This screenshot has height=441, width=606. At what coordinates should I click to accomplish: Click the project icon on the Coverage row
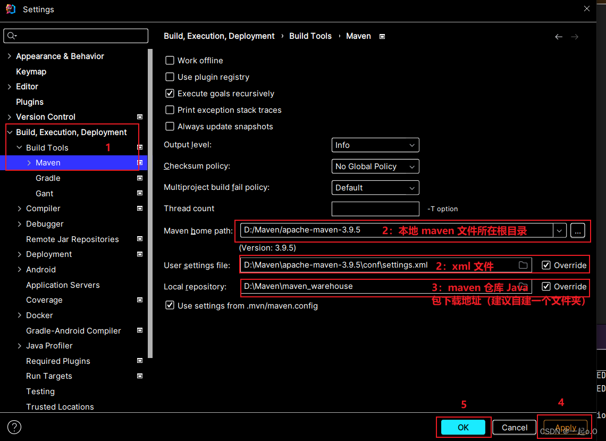(x=140, y=300)
